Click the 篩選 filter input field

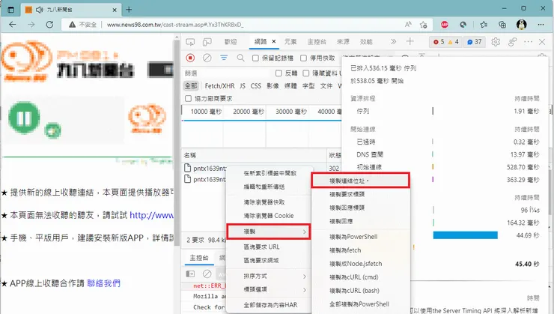click(x=226, y=73)
